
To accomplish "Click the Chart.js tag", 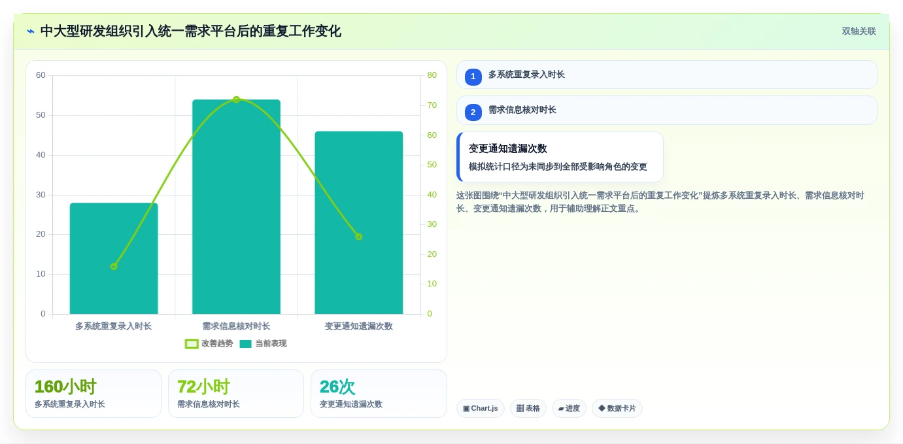I will 481,408.
